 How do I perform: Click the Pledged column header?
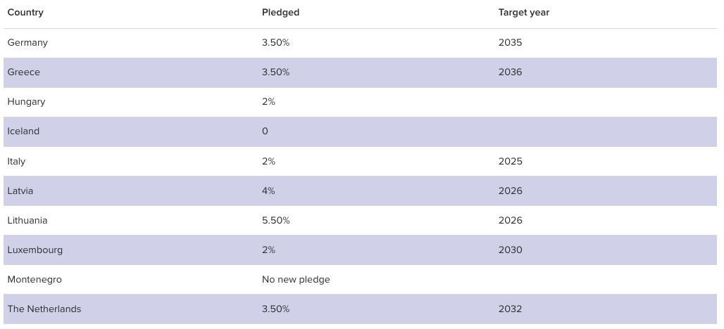click(280, 13)
